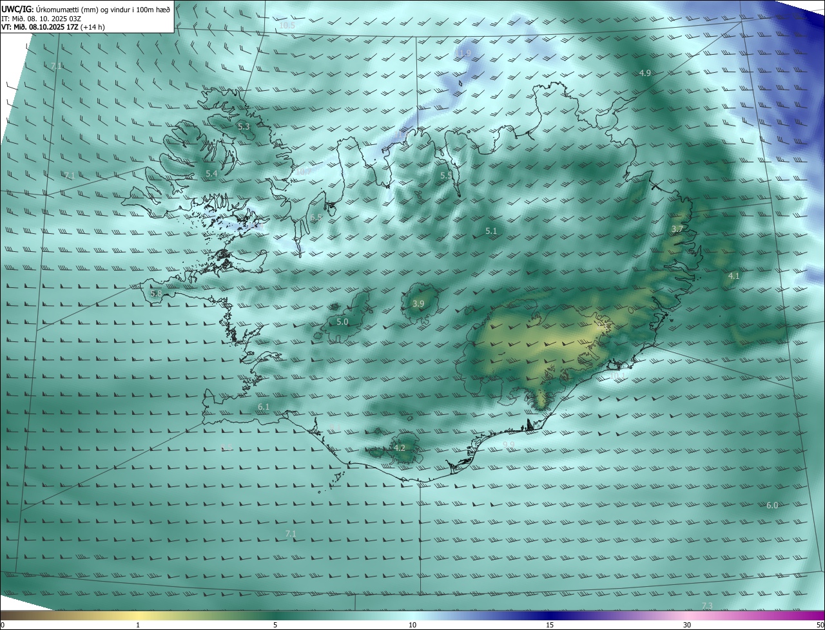Screen dimensions: 825x630
Task: Click the 5 tick label on the color scale
Action: pos(275,625)
